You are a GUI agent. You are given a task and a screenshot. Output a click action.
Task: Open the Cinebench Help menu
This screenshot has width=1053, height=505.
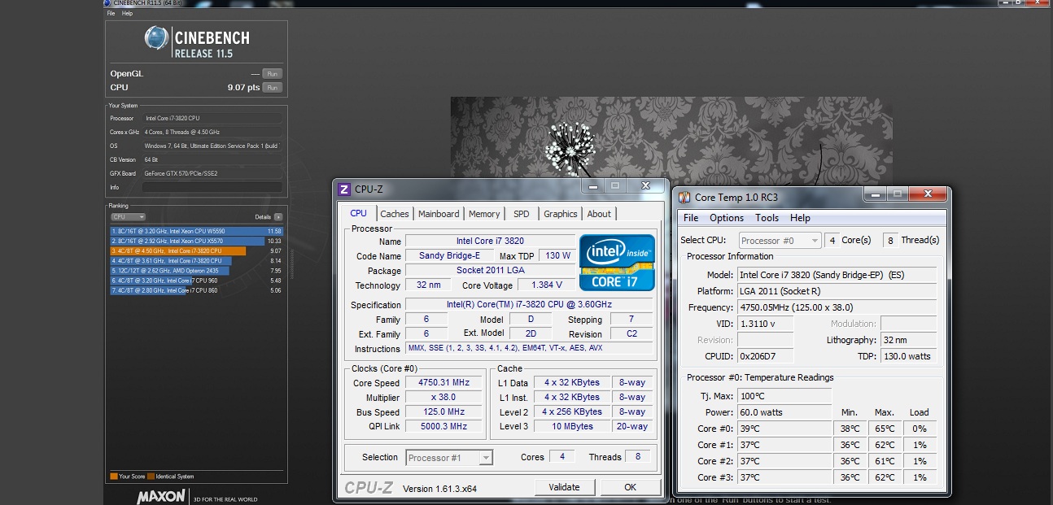pyautogui.click(x=127, y=13)
